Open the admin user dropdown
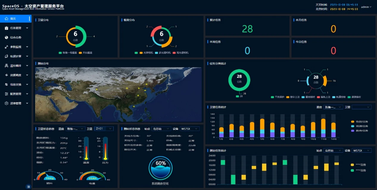This screenshot has height=190, width=377. coord(366,7)
